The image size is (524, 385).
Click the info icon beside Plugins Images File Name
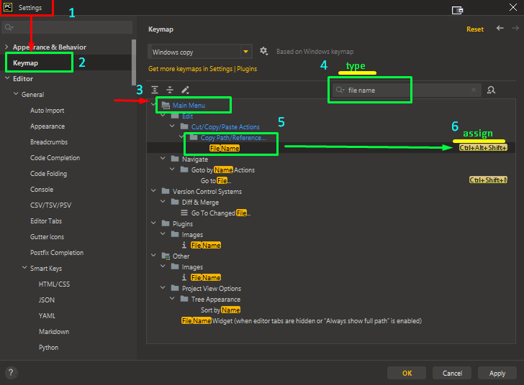(184, 245)
